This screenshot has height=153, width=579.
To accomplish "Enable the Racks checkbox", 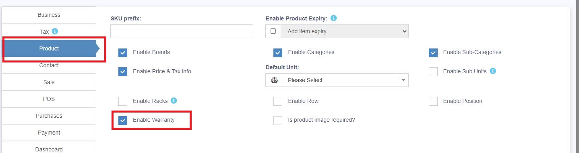I will (x=123, y=101).
